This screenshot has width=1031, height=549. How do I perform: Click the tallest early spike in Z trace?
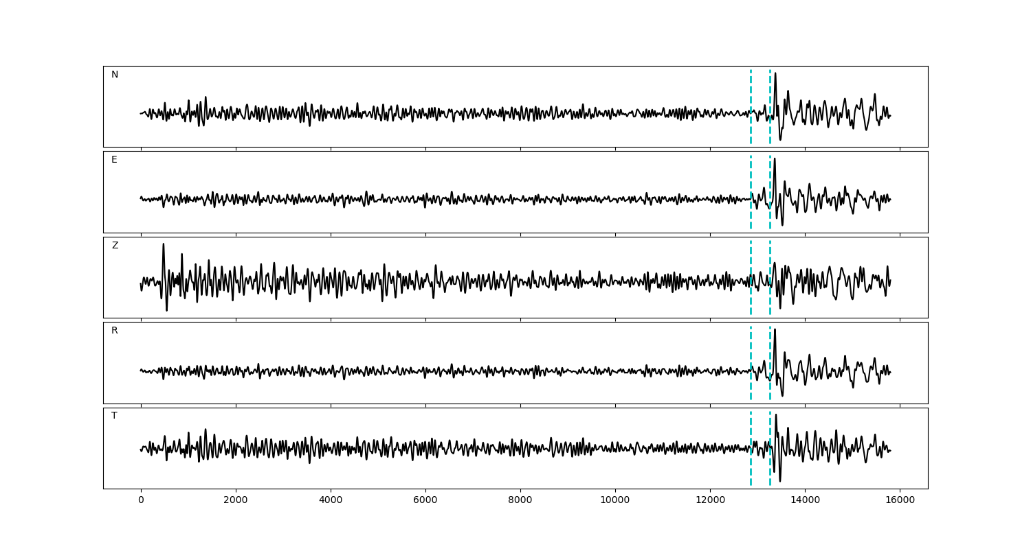click(x=163, y=245)
